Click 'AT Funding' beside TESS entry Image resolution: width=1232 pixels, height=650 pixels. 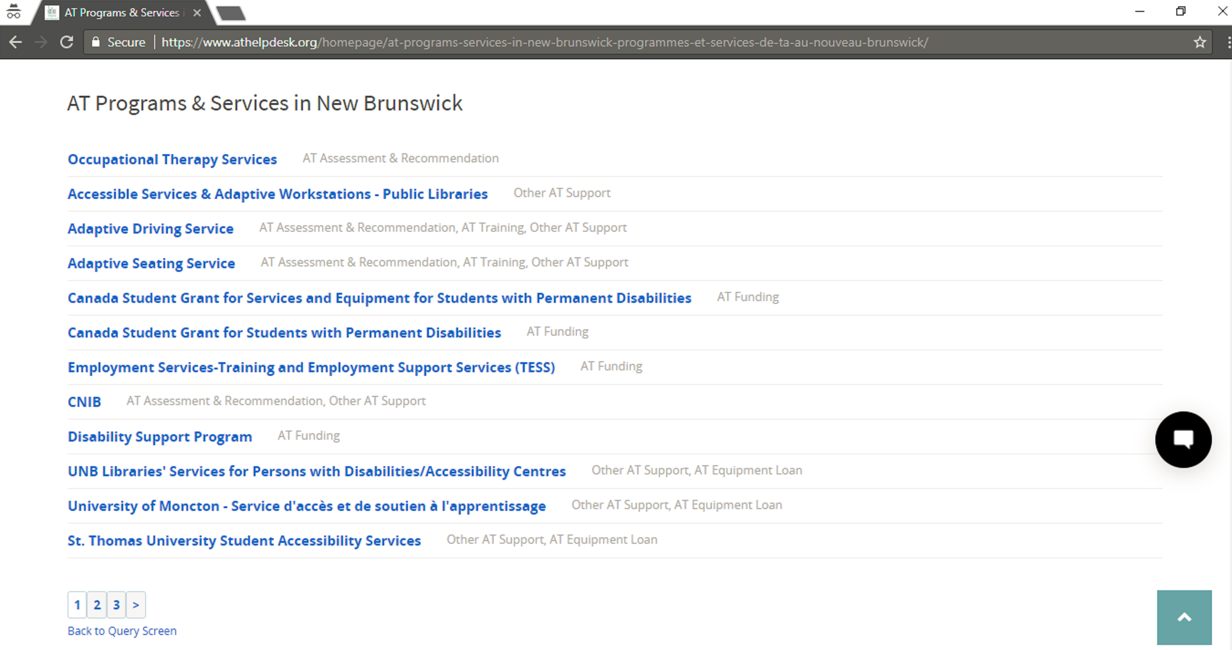tap(611, 367)
